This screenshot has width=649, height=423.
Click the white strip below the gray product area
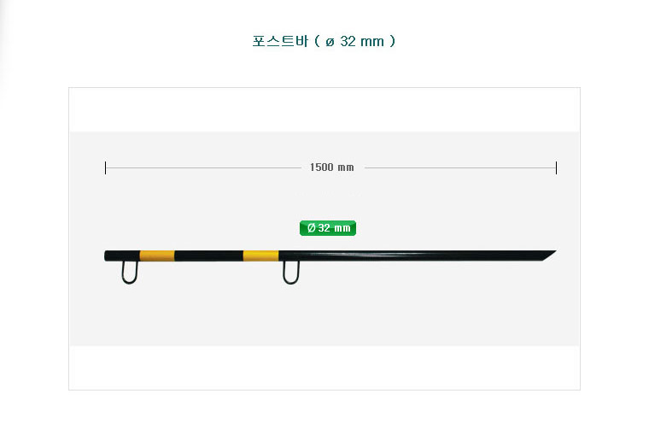324,367
